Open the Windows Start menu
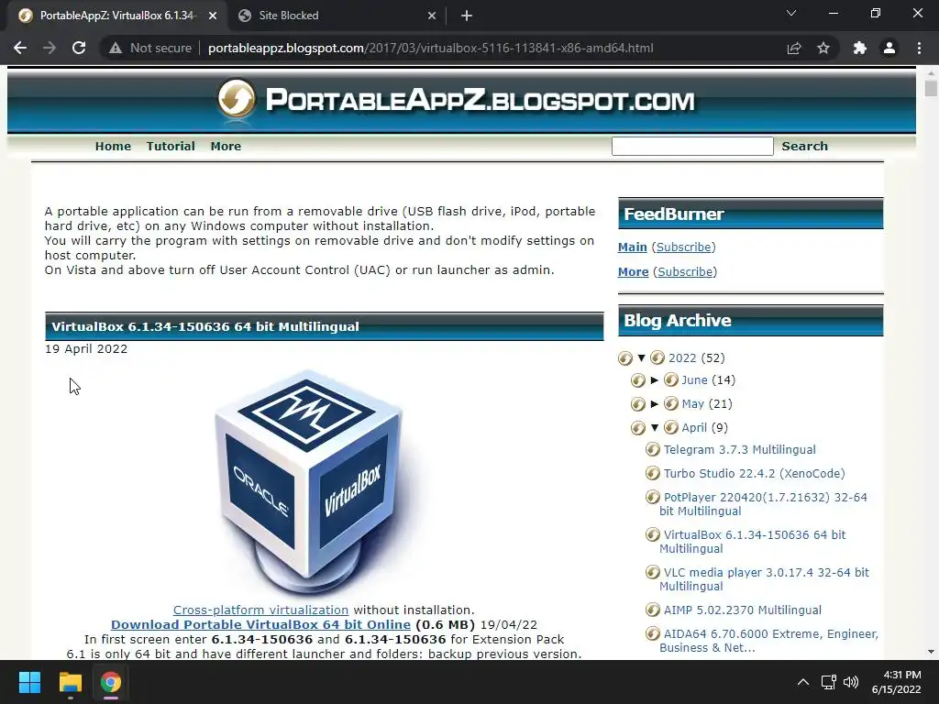 click(29, 682)
